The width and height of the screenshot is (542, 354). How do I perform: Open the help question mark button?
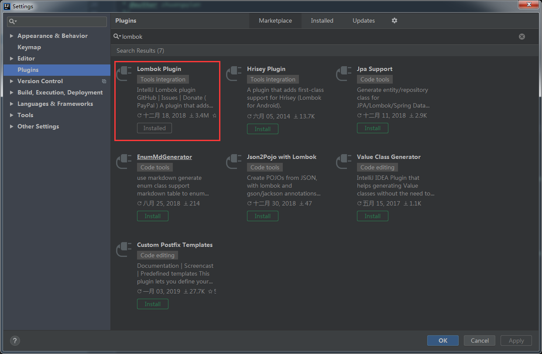(x=15, y=341)
